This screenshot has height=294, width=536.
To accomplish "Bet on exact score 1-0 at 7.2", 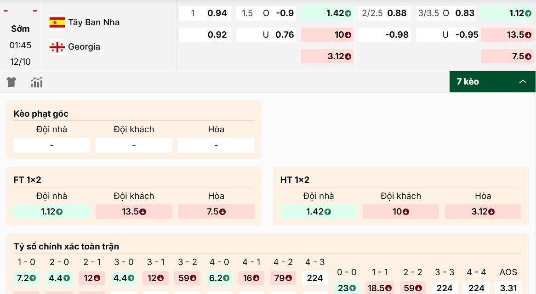I will point(26,278).
